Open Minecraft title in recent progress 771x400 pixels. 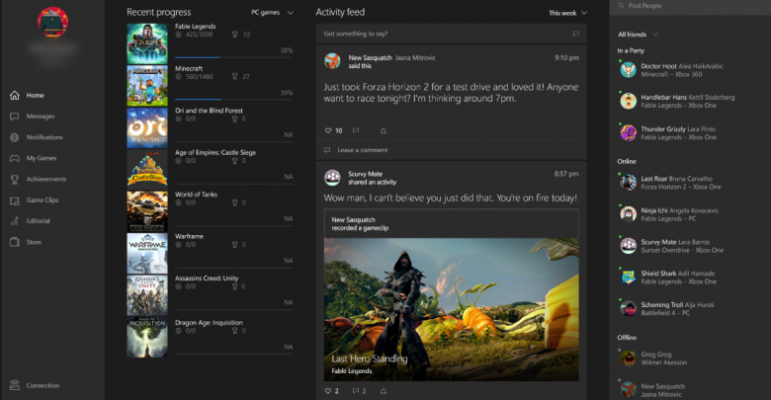point(189,68)
